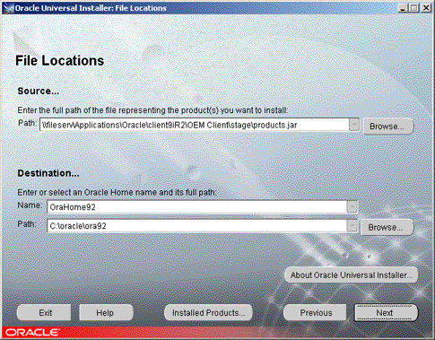The image size is (435, 340).
Task: Open About Oracle Universal Installer
Action: (351, 275)
